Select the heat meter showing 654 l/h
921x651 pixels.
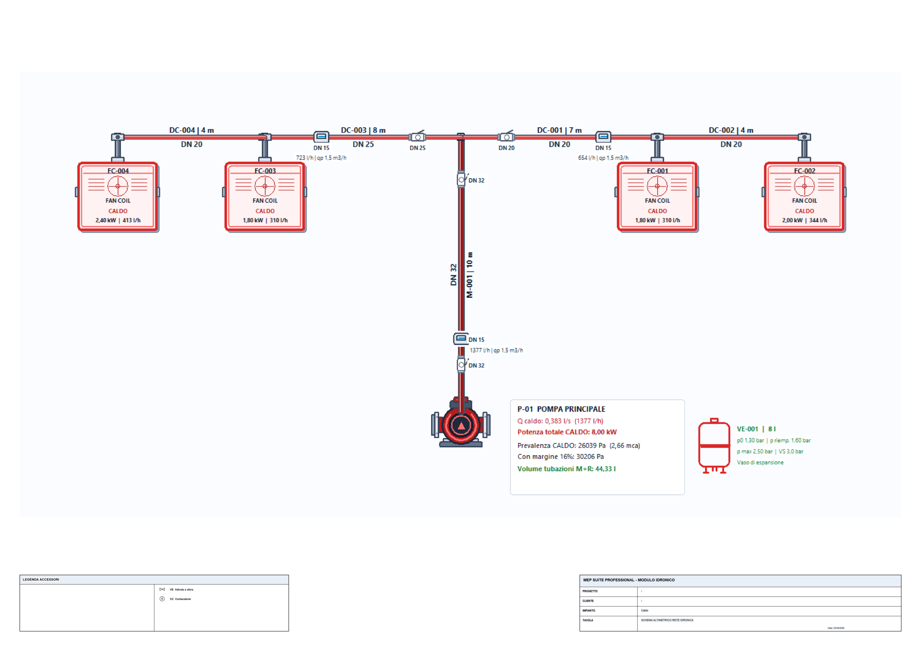(603, 137)
